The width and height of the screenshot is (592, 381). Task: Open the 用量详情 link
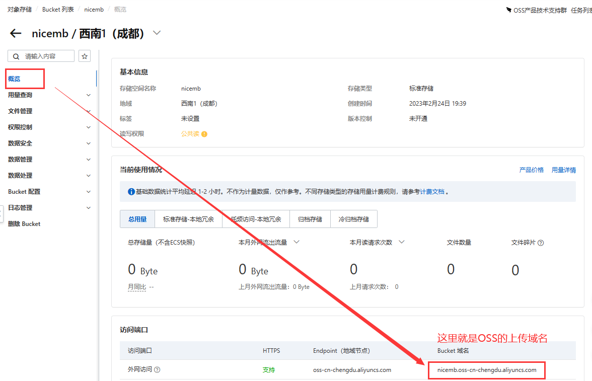pyautogui.click(x=563, y=170)
